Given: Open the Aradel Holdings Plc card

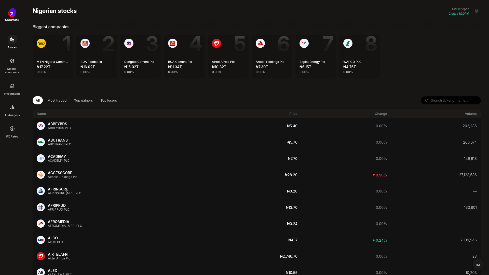Looking at the screenshot, I should point(272,56).
